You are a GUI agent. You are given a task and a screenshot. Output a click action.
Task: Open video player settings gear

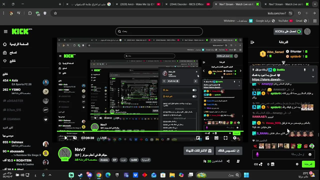(x=235, y=138)
